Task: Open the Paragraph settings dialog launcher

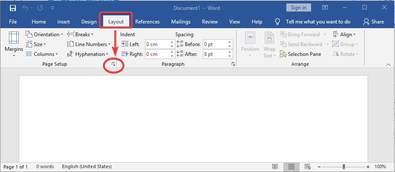Action: coord(233,64)
